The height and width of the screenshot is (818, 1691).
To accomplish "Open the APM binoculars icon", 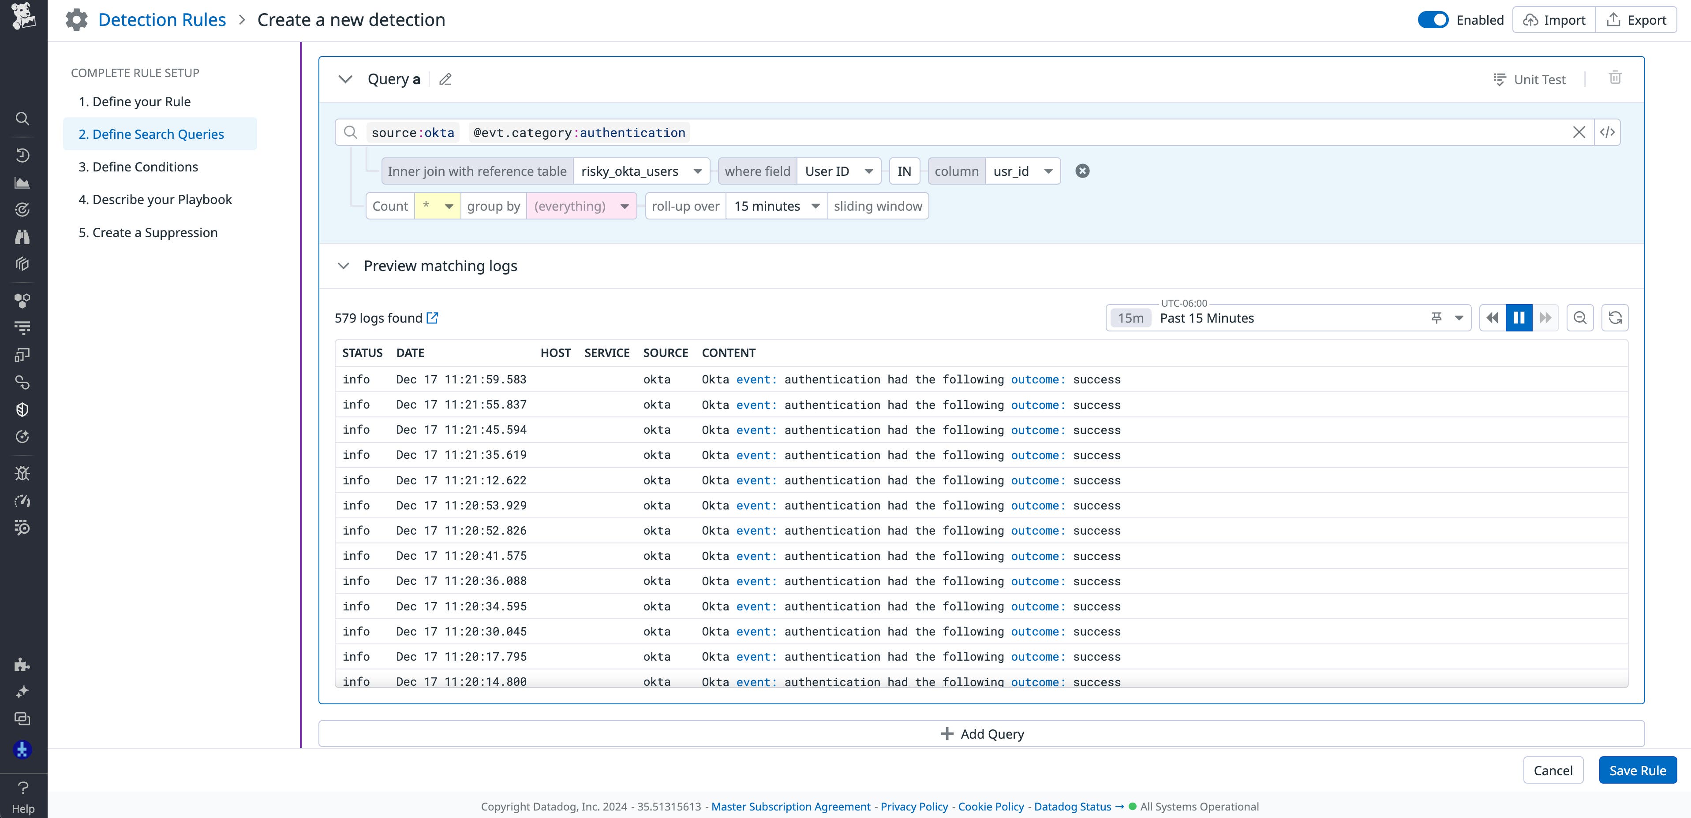I will (22, 237).
